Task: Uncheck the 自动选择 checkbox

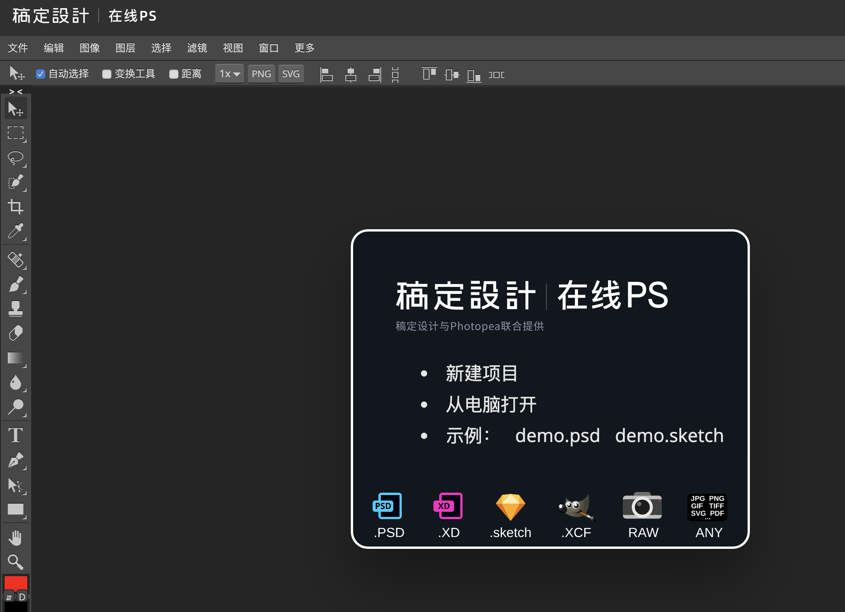Action: [40, 74]
